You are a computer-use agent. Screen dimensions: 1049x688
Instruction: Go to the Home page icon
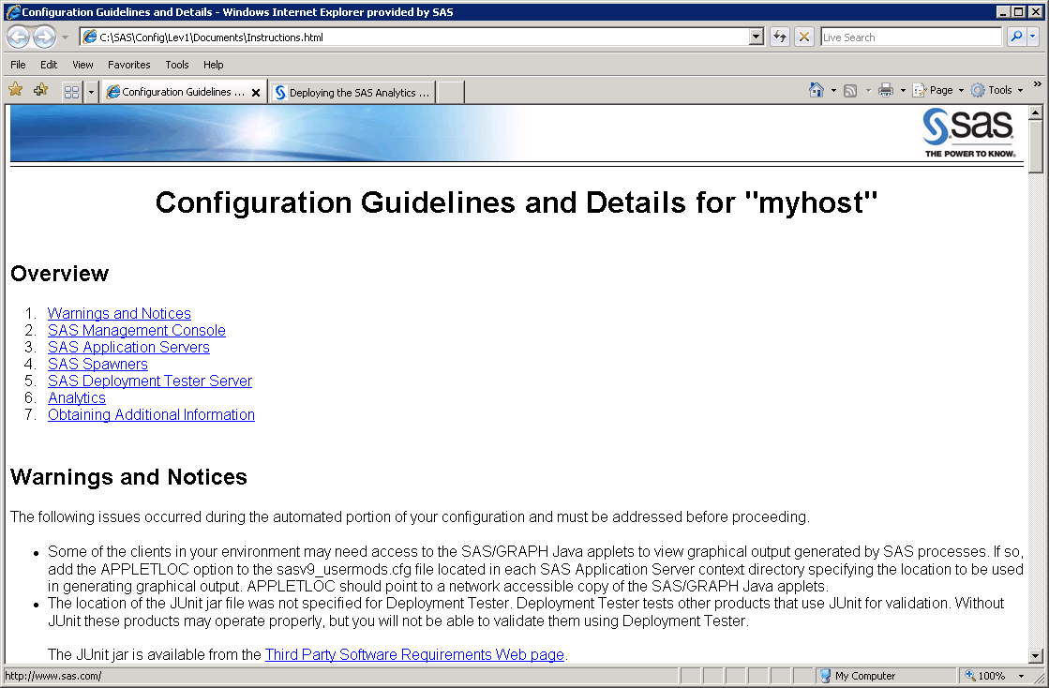(817, 90)
